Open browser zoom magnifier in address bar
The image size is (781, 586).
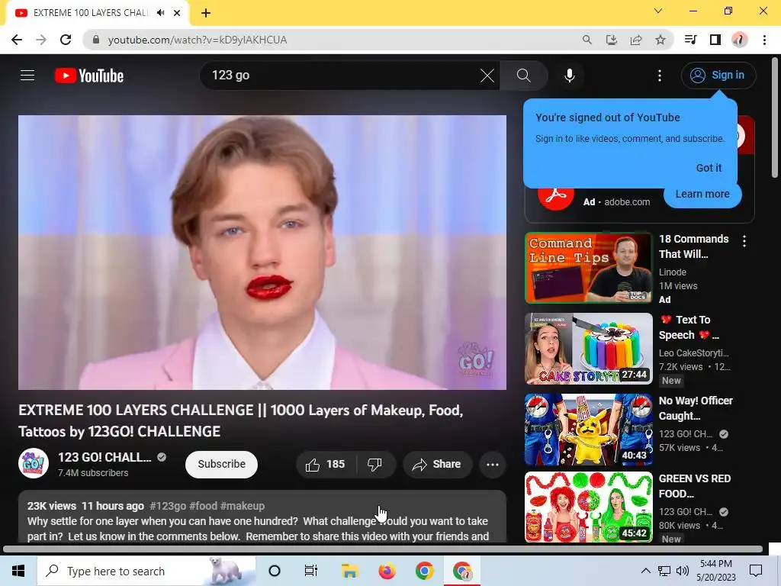[587, 40]
